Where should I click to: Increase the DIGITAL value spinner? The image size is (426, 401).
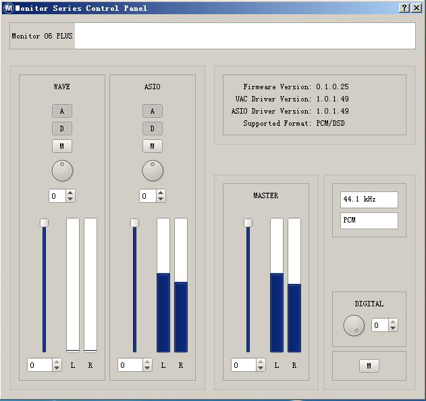point(393,322)
